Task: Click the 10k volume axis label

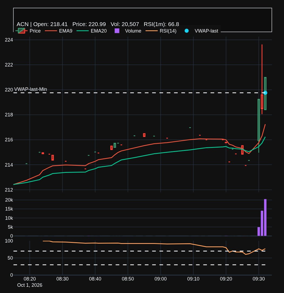Action: pyautogui.click(x=9, y=218)
